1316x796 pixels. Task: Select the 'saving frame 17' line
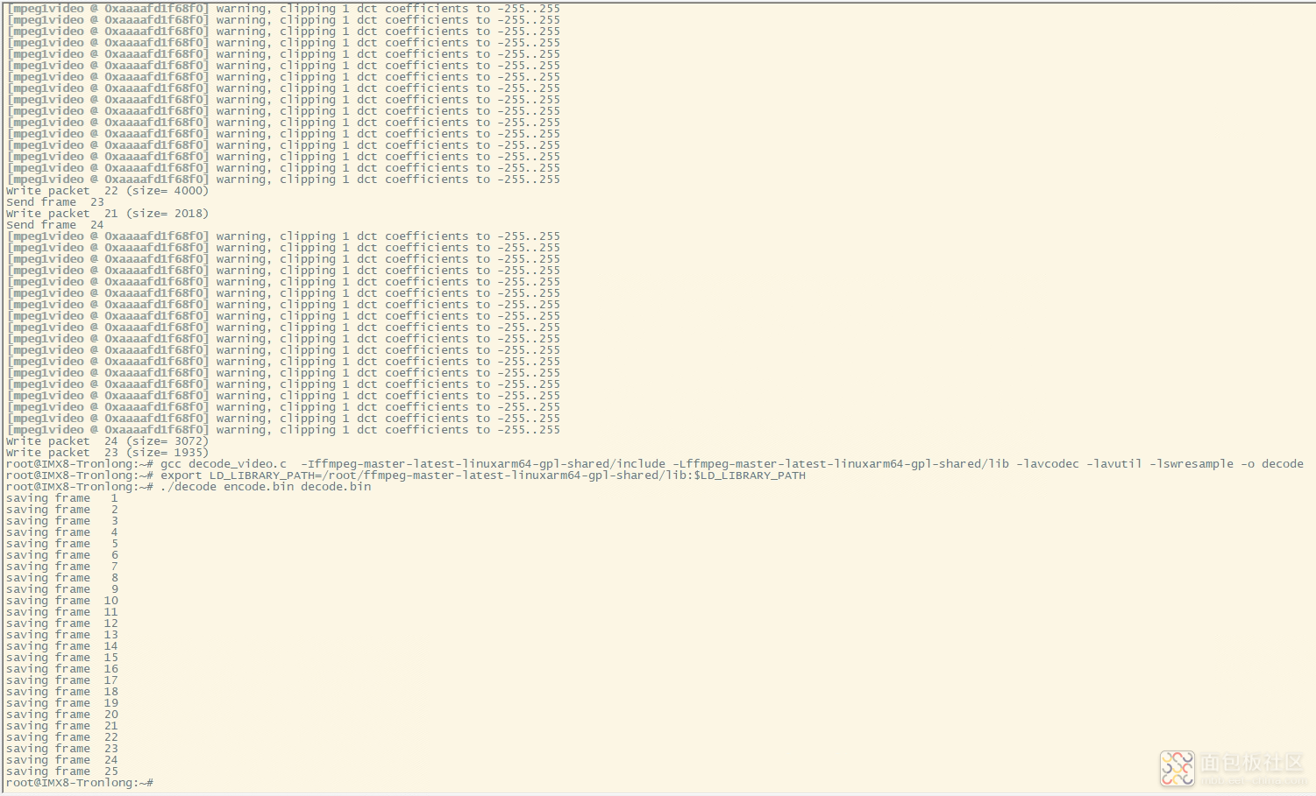click(62, 680)
